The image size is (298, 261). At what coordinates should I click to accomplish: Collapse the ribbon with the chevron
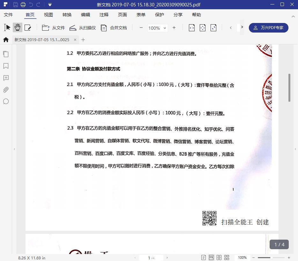point(293,17)
